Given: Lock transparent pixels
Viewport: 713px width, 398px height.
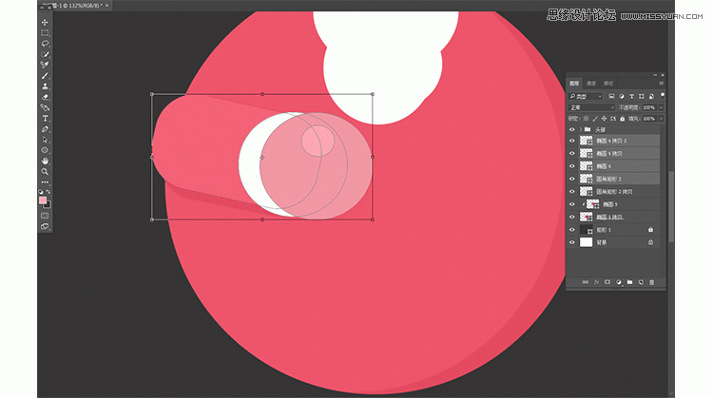Looking at the screenshot, I should click(x=587, y=119).
